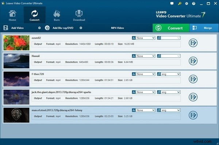Open the feedback chat icon in title bar
This screenshot has width=219, height=145.
(x=172, y=4)
